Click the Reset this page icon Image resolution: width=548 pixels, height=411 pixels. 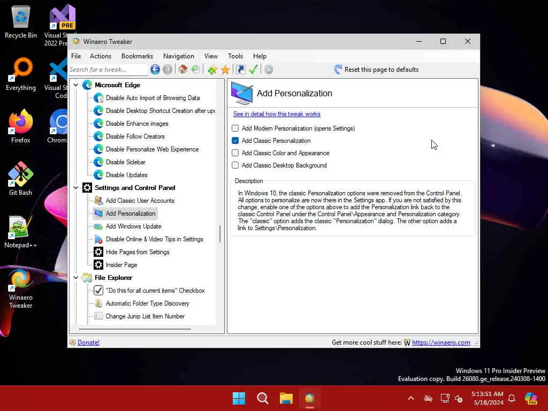[338, 70]
